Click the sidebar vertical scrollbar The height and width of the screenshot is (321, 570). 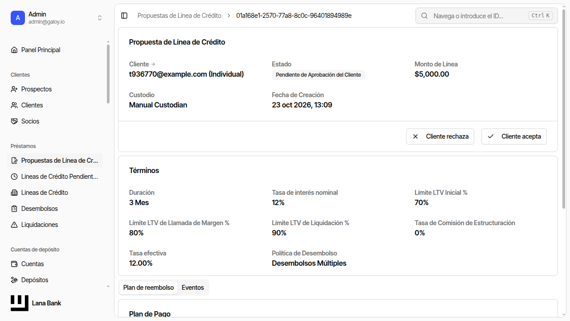click(x=108, y=74)
